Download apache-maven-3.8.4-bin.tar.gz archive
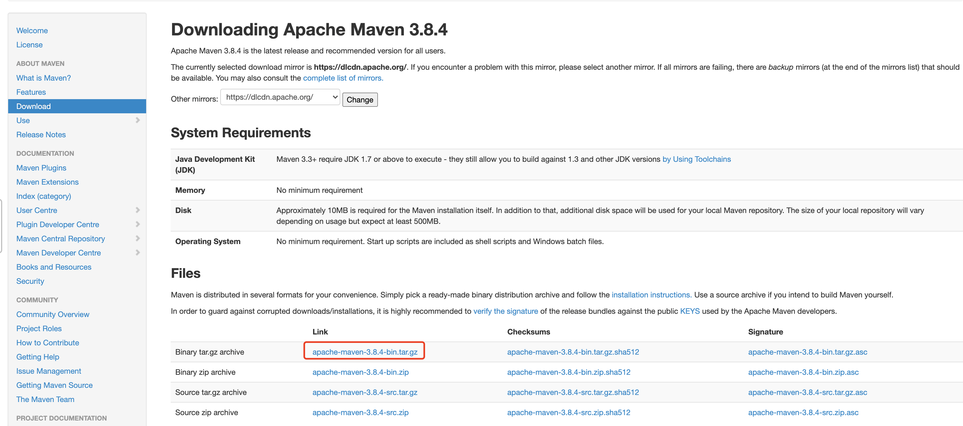 pyautogui.click(x=365, y=352)
